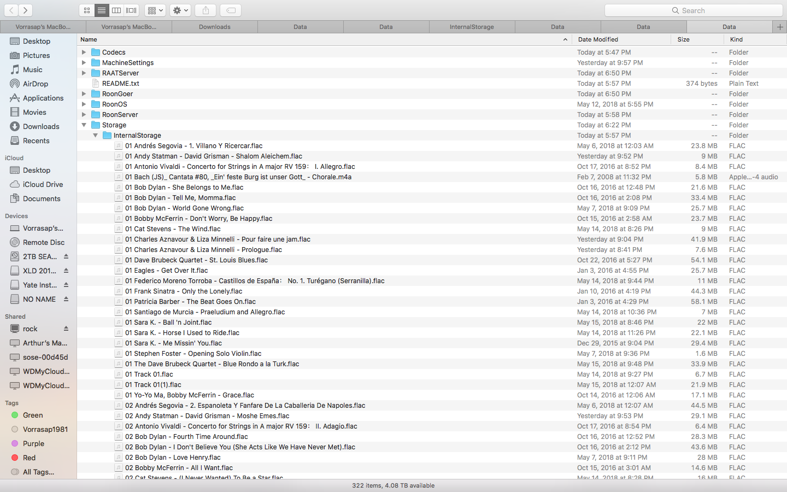
Task: Open iCloud Drive in sidebar
Action: [x=43, y=184]
